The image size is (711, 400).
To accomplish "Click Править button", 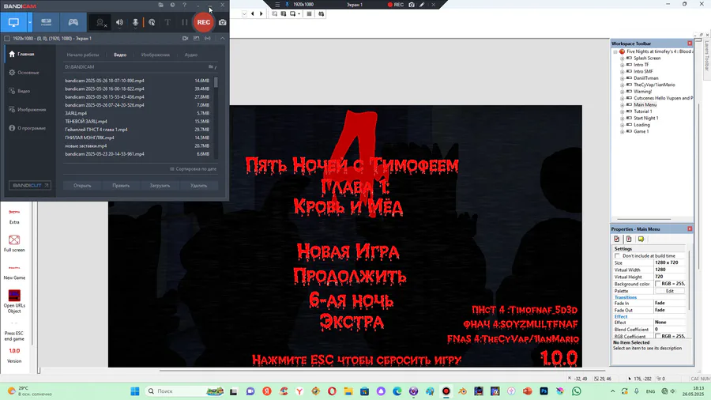I will tap(121, 186).
